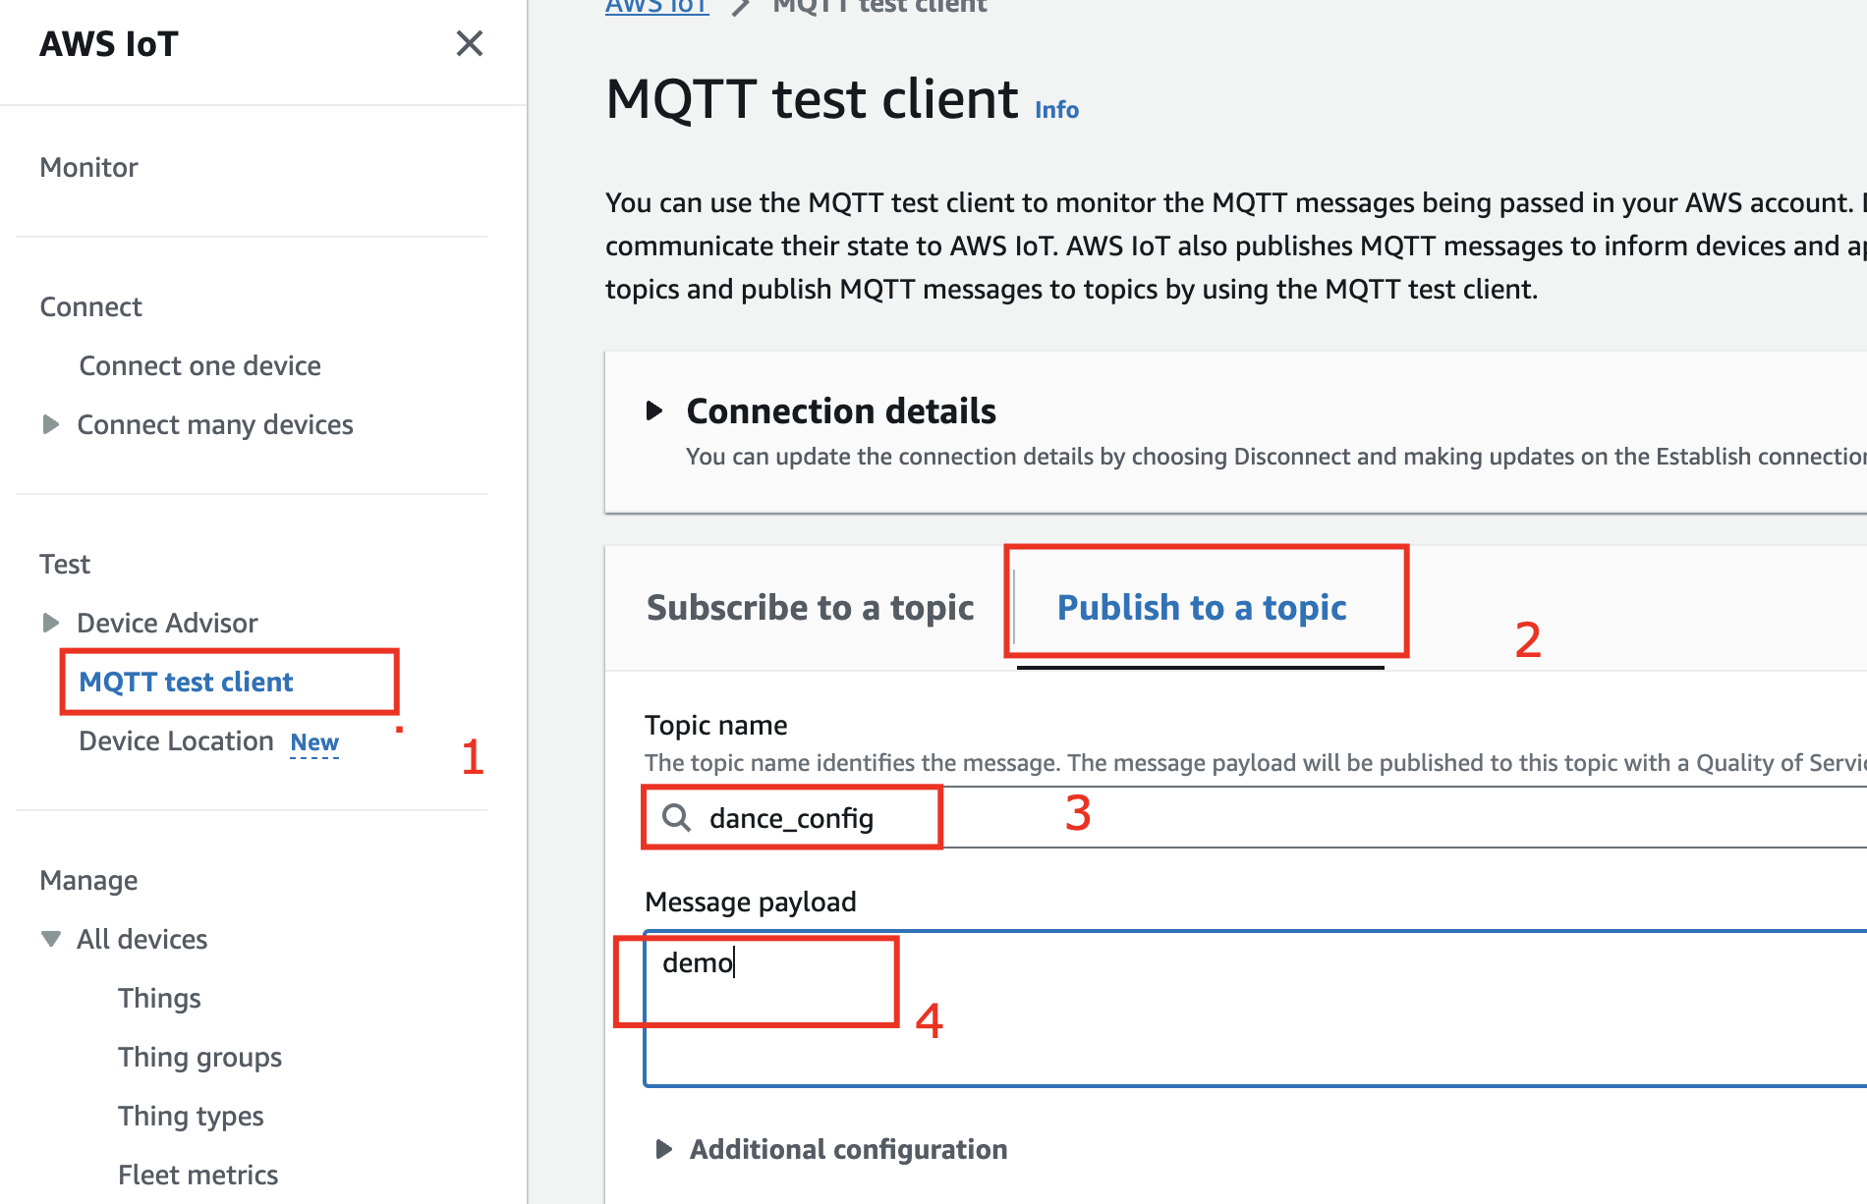Open Monitor in the sidebar
This screenshot has width=1867, height=1204.
coord(88,167)
